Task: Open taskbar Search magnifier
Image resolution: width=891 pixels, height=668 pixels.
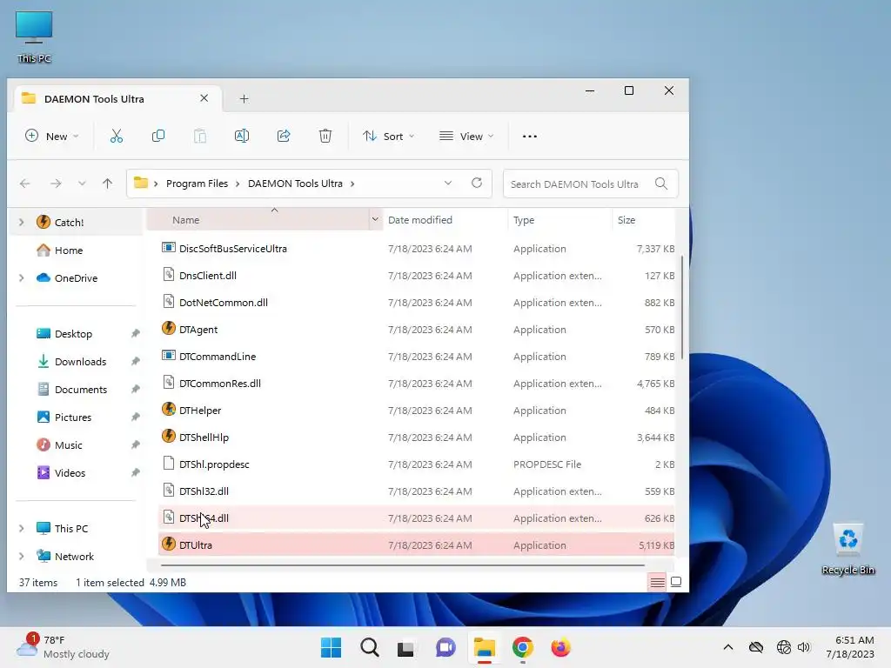Action: pos(369,647)
